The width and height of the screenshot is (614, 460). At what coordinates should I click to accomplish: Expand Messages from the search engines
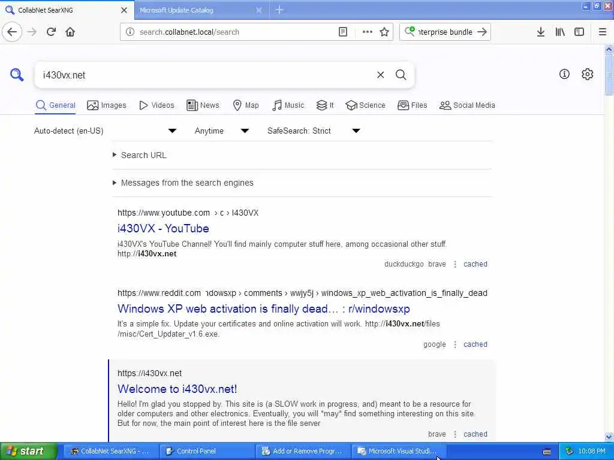pos(183,183)
